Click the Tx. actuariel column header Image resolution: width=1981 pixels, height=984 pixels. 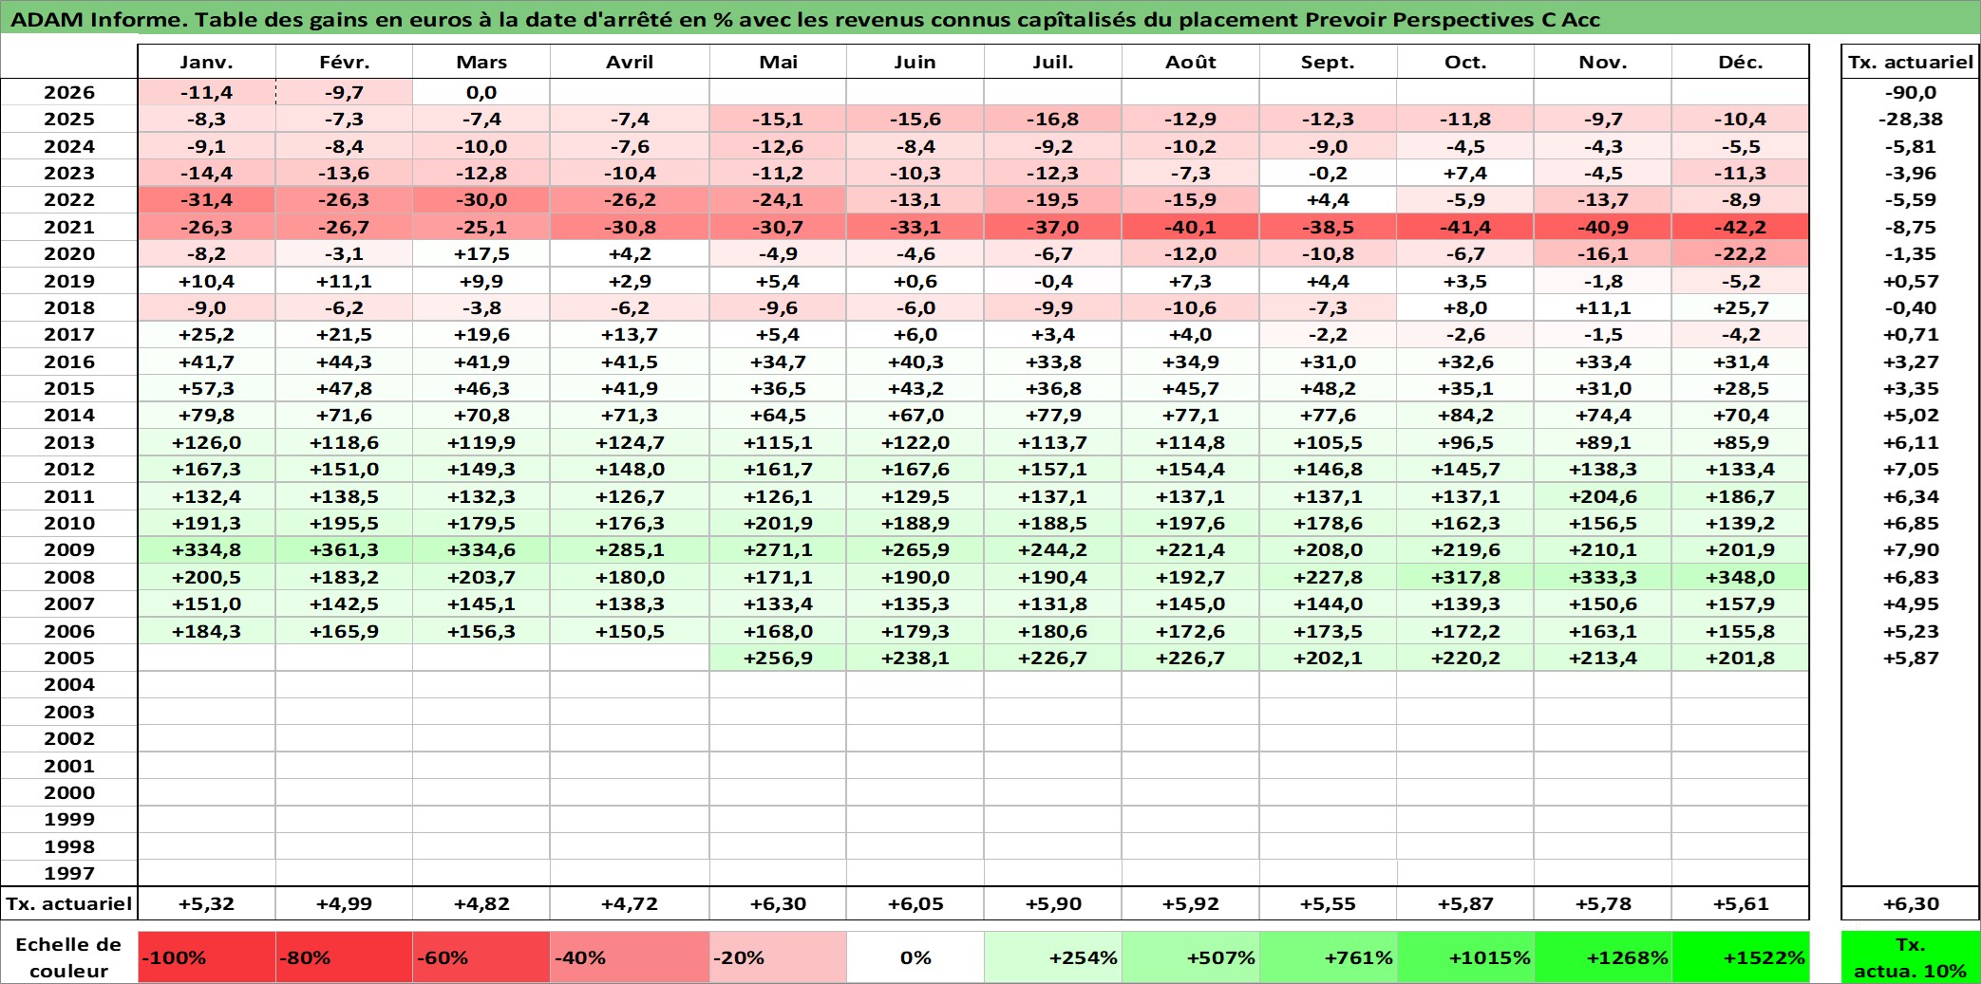pos(1911,62)
